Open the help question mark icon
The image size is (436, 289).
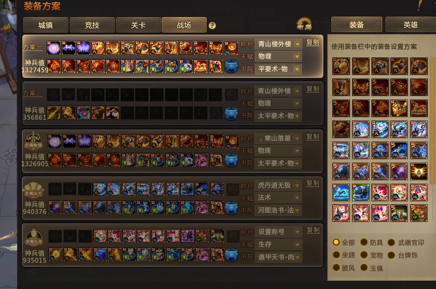coord(212,25)
